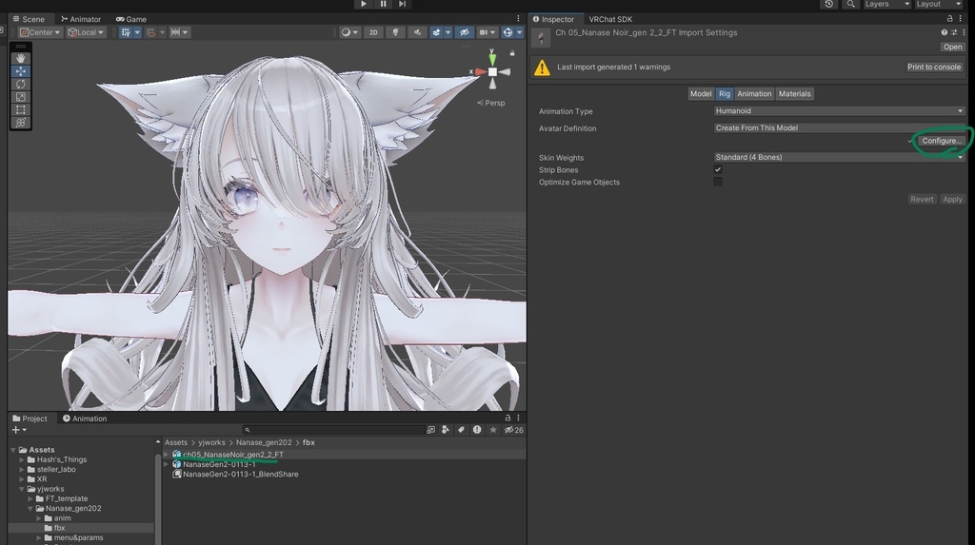Switch to the Game tab
The image size is (975, 545).
tap(131, 19)
